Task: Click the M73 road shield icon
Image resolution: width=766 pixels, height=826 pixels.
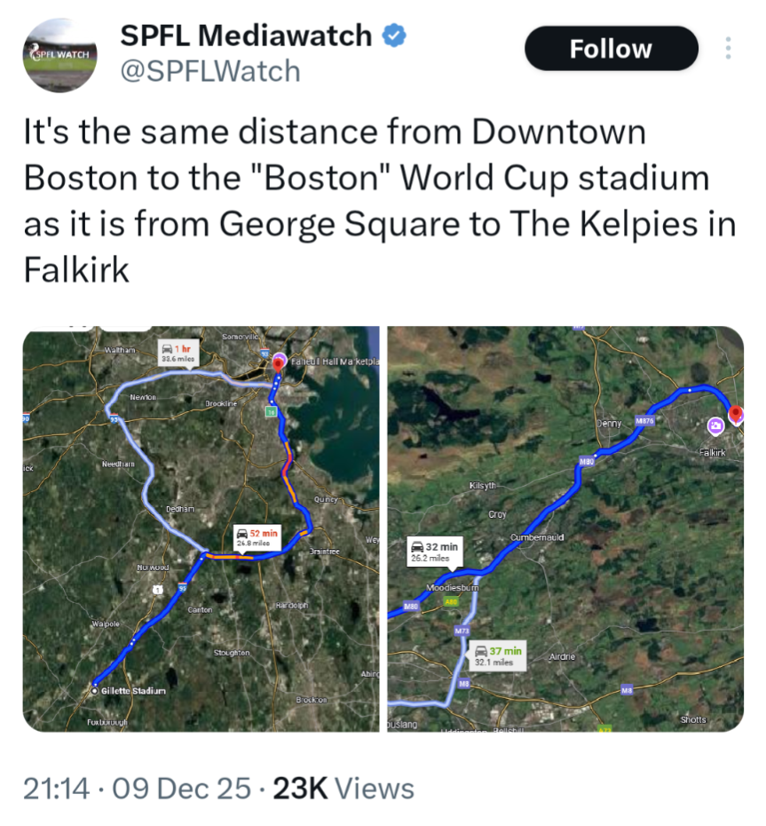Action: (x=462, y=631)
